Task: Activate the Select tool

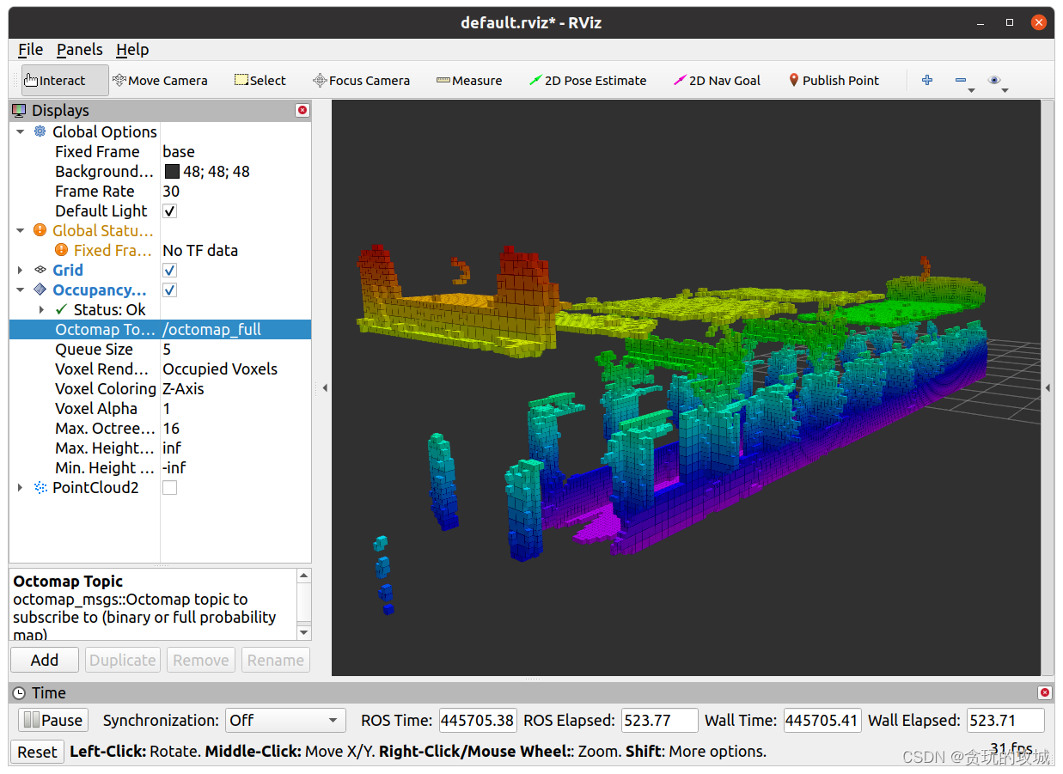Action: [260, 80]
